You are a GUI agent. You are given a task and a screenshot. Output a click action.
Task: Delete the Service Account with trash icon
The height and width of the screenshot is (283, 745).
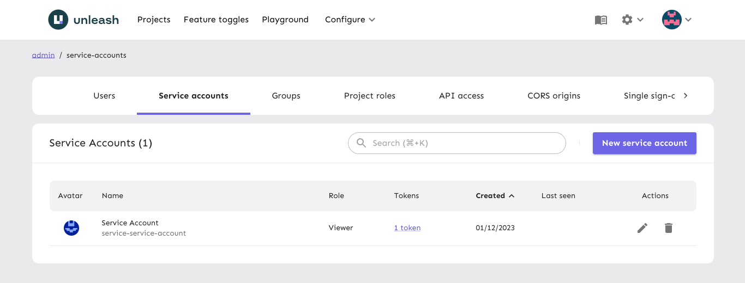click(x=669, y=228)
